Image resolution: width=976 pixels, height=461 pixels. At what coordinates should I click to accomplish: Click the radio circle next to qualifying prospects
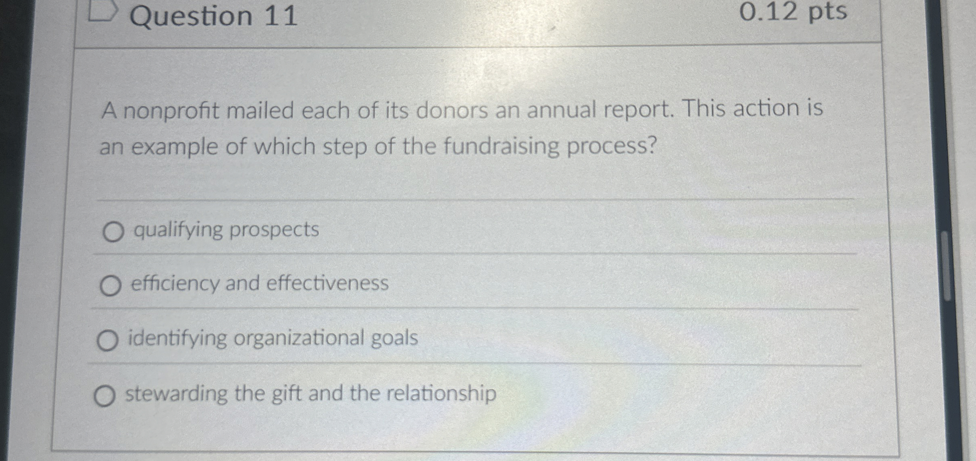point(113,231)
